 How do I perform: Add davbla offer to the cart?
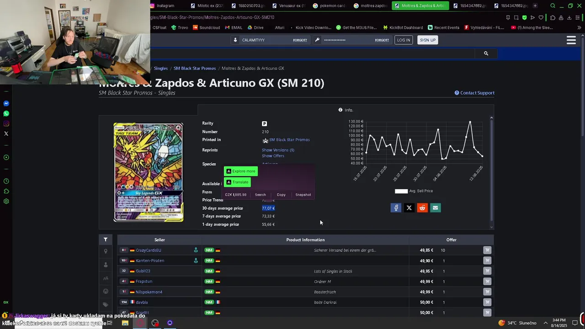(x=487, y=302)
